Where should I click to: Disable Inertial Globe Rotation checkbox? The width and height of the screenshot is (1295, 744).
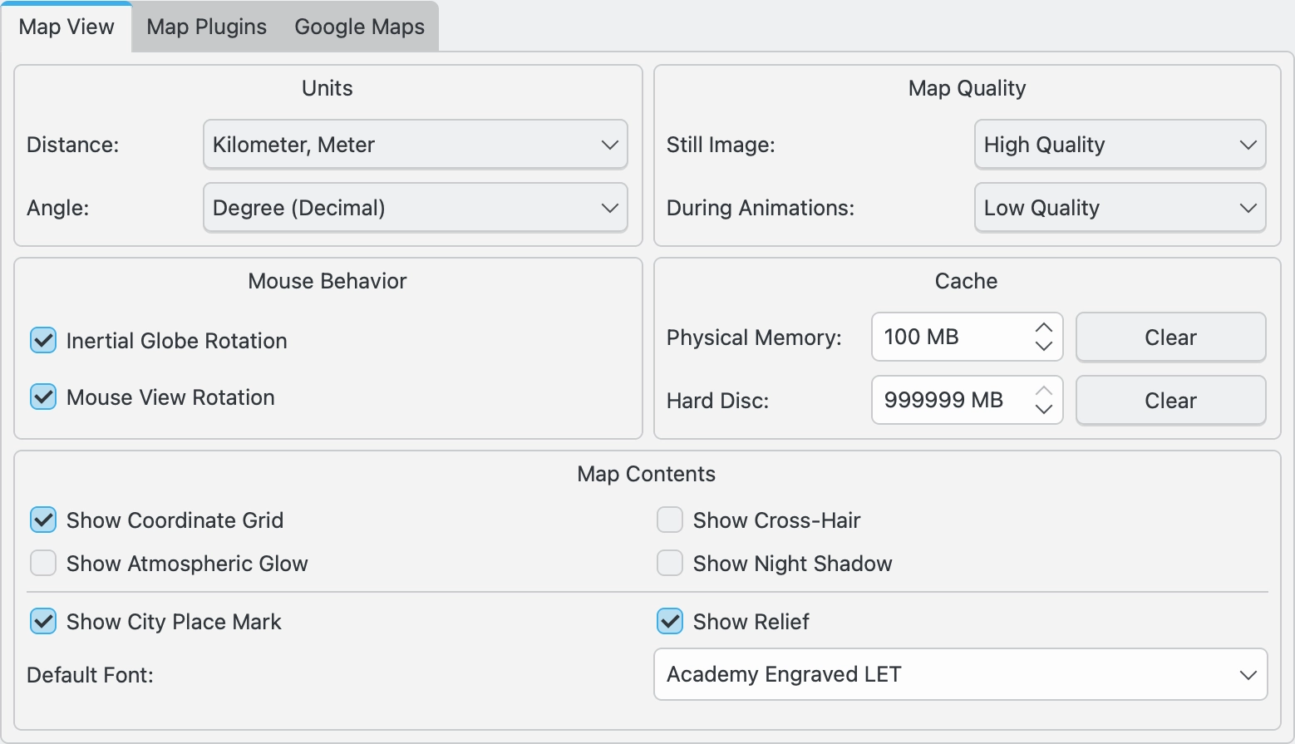click(43, 341)
